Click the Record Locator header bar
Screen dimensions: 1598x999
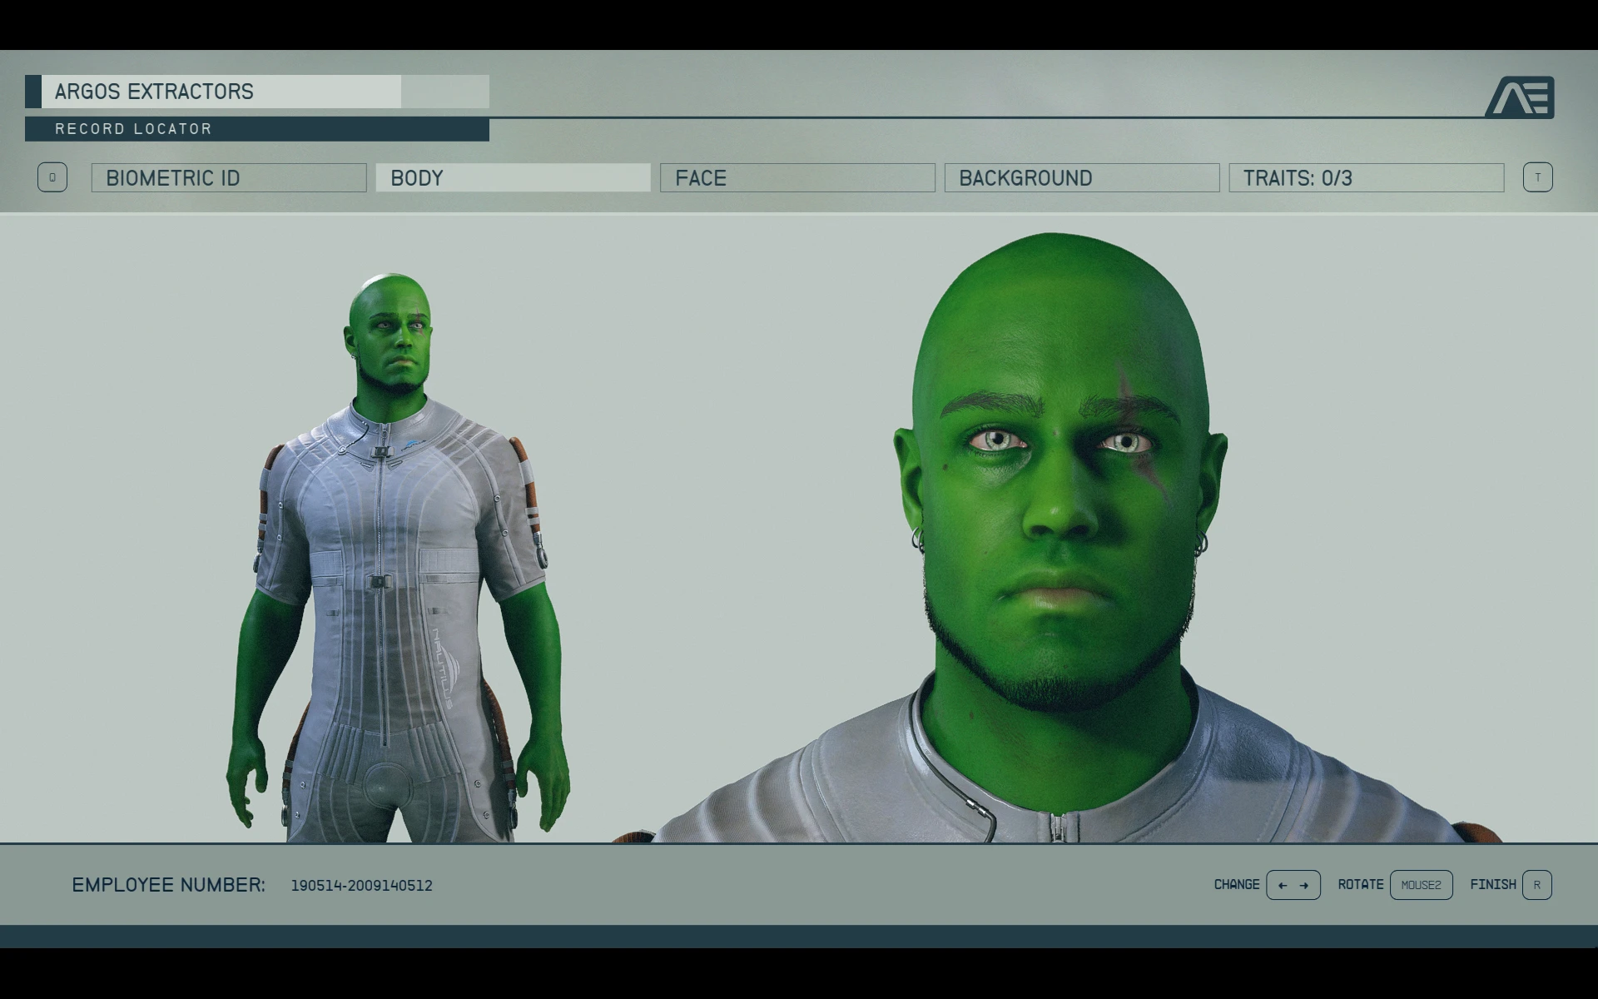256,129
